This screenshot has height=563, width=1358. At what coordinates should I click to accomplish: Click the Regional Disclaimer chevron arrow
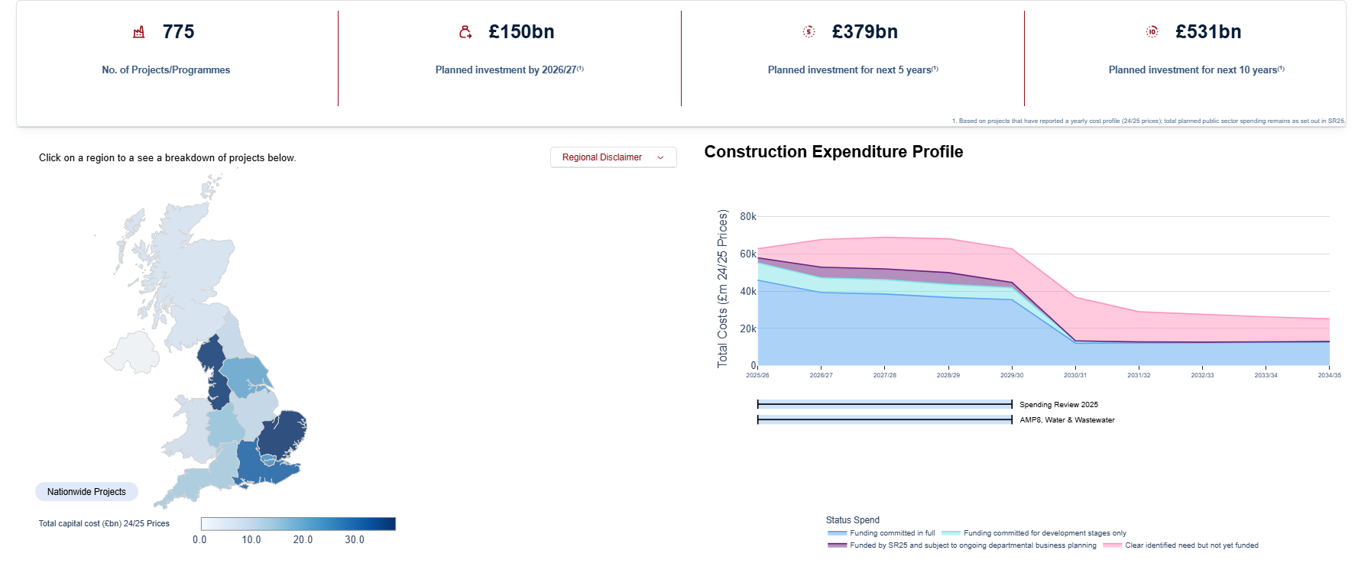(660, 157)
